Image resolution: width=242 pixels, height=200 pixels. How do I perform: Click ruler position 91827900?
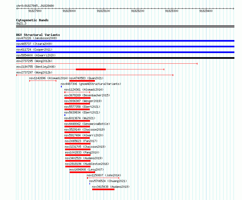click(x=35, y=11)
